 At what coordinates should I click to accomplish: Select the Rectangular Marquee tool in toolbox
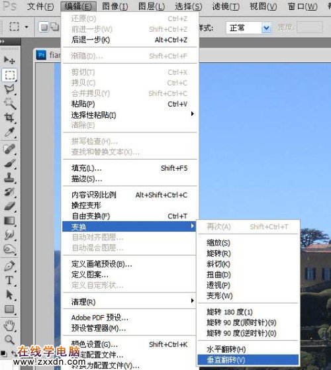[x=9, y=75]
